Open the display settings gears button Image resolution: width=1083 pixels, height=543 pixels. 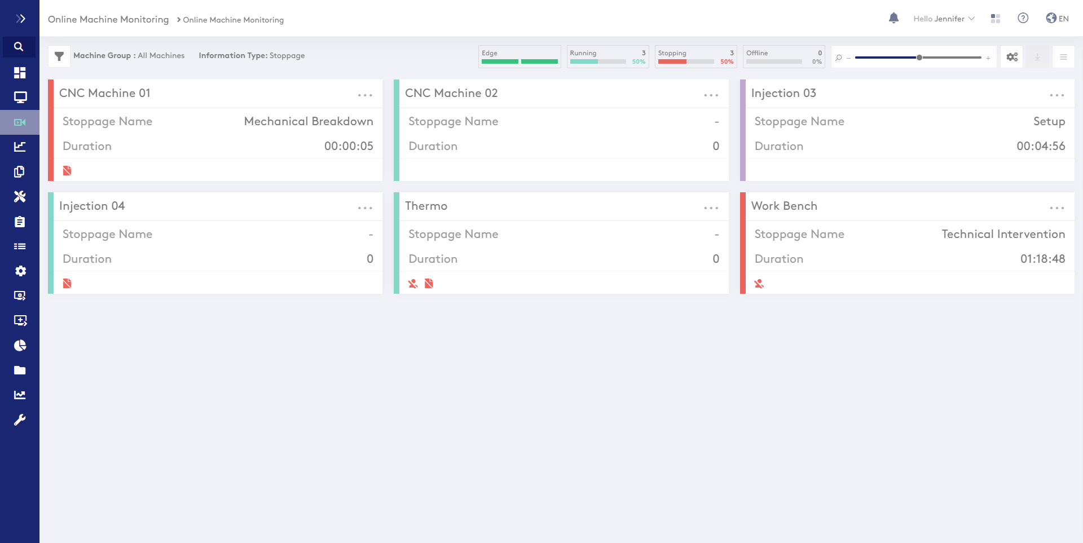pyautogui.click(x=1012, y=57)
